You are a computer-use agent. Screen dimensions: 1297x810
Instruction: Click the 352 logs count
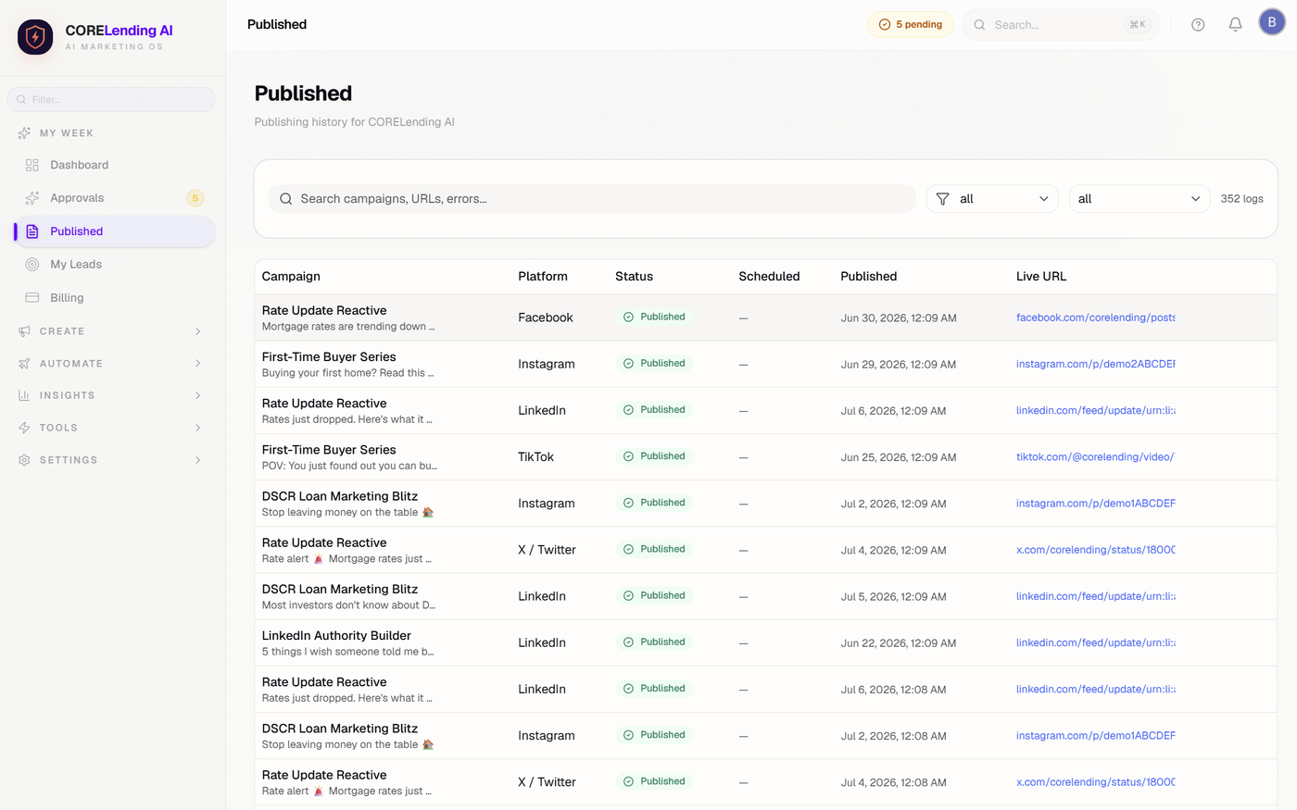point(1241,199)
